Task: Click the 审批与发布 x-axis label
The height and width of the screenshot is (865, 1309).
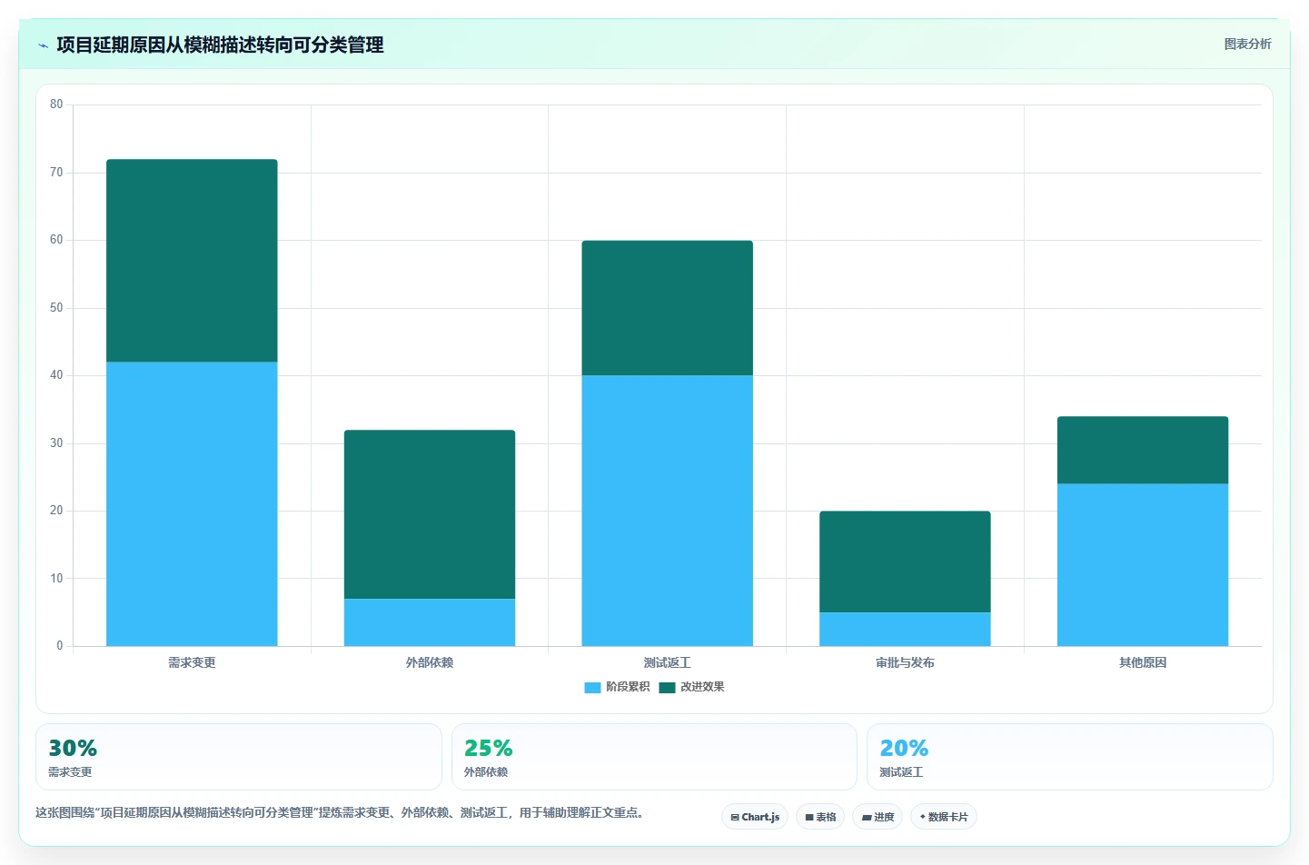Action: [x=905, y=662]
